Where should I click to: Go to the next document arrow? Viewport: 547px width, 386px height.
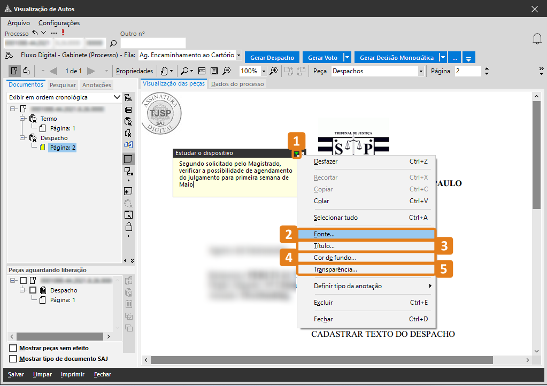(91, 71)
